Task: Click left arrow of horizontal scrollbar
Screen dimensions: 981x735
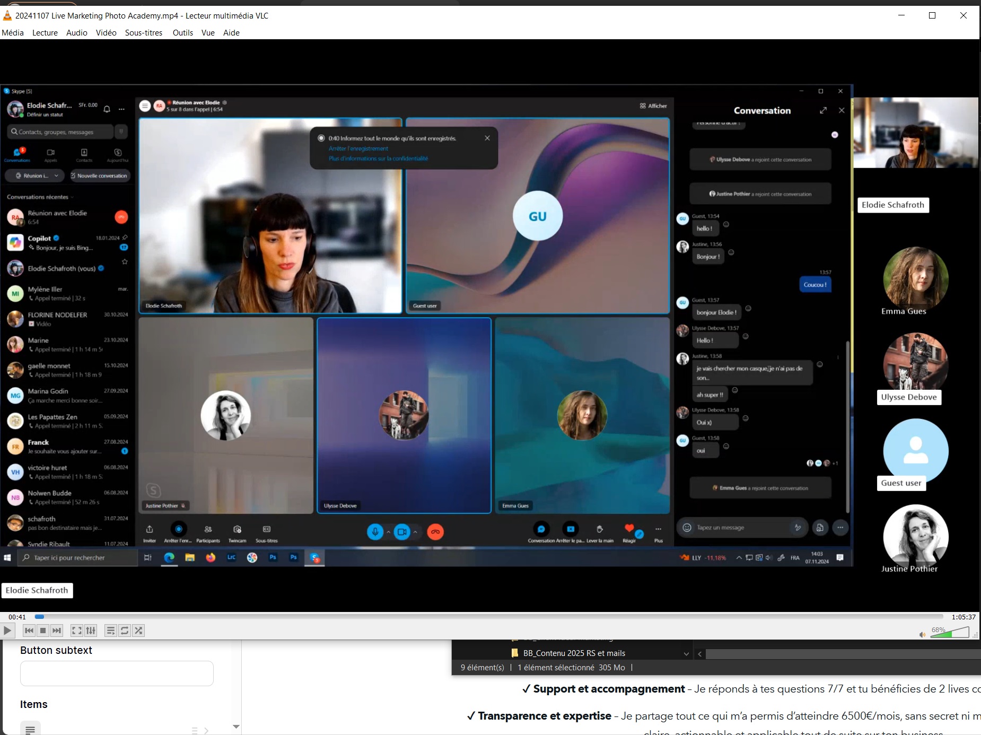Action: [x=700, y=654]
